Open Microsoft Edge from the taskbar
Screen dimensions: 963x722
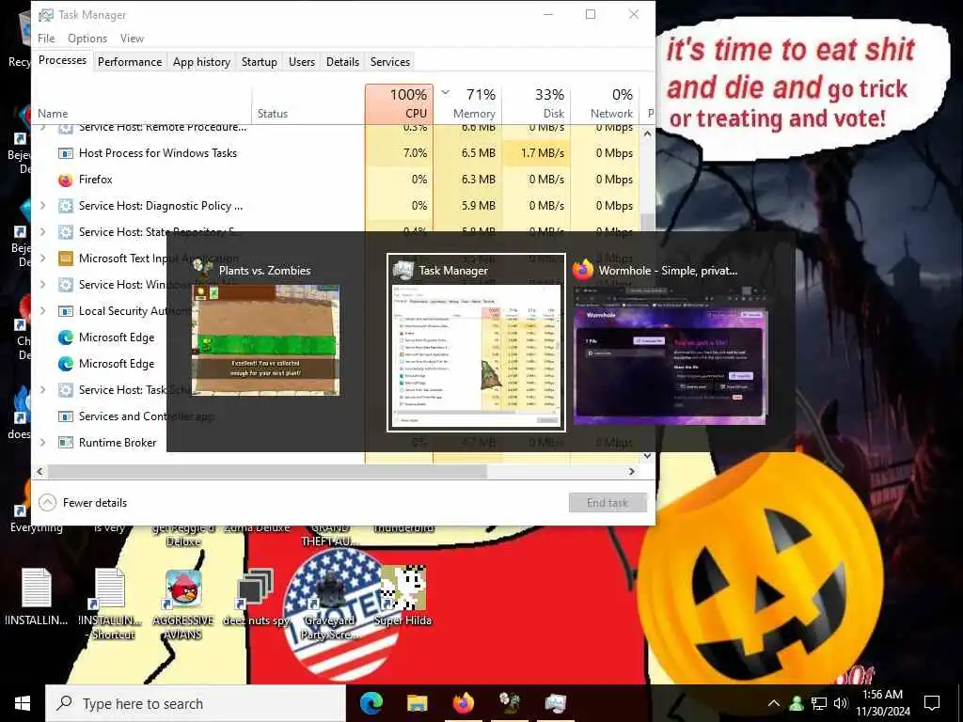tap(371, 703)
